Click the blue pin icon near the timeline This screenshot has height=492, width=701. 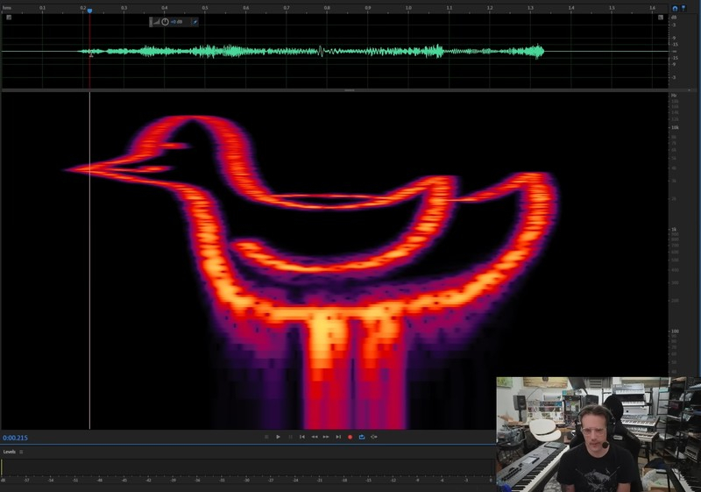[683, 8]
